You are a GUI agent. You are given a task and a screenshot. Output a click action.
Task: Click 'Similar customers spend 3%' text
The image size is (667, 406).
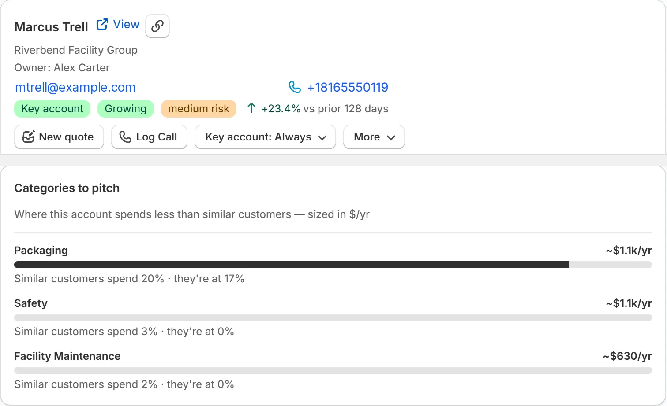(86, 332)
